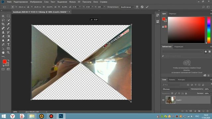This screenshot has width=212, height=119.
Task: Select the Clone Stamp tool
Action: click(3, 32)
